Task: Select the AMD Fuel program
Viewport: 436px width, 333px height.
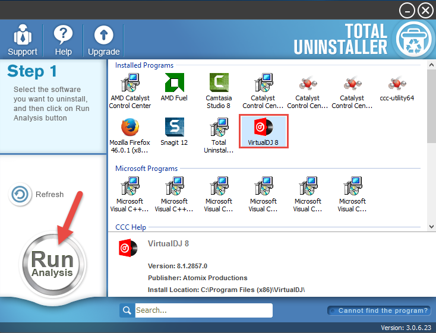Action: click(174, 87)
